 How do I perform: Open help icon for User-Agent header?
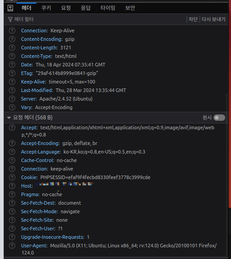pyautogui.click(x=12, y=246)
